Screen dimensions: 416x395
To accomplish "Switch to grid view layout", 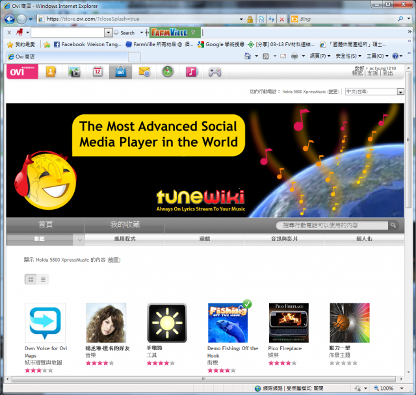I will click(x=31, y=279).
